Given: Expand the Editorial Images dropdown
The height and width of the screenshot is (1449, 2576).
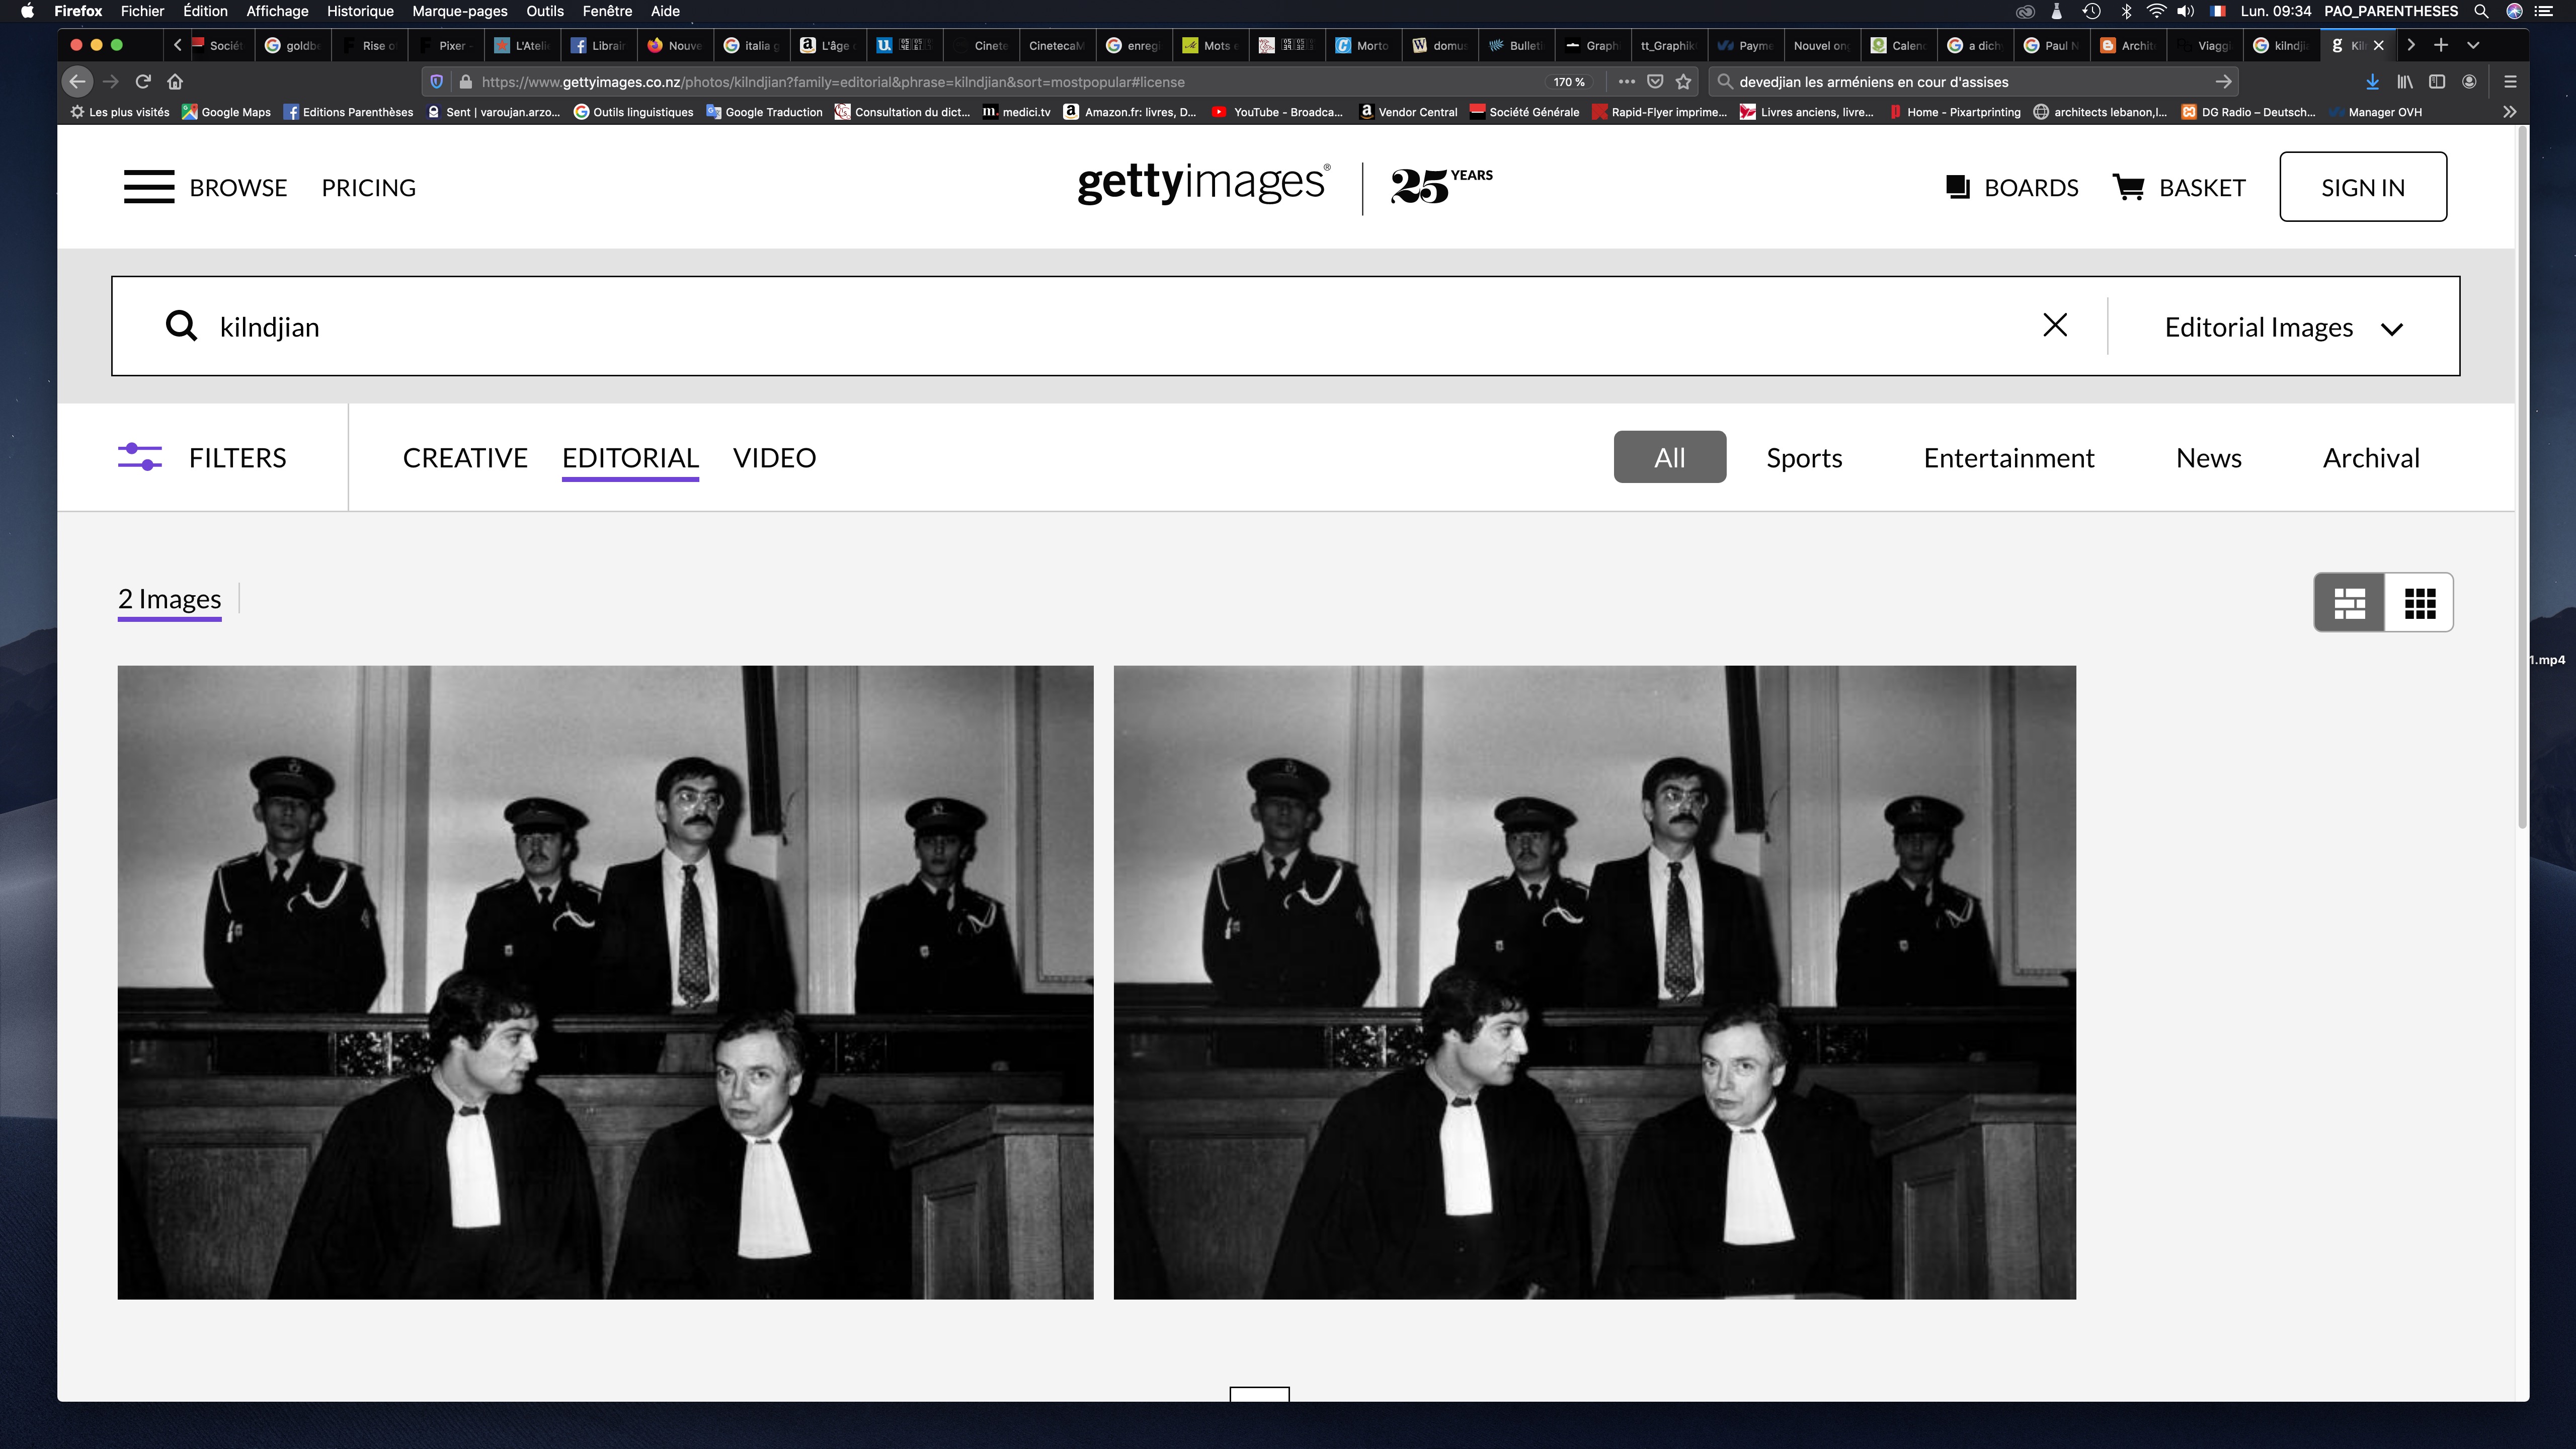Looking at the screenshot, I should point(2284,327).
